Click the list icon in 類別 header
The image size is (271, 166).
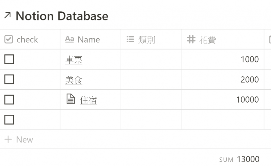point(130,39)
